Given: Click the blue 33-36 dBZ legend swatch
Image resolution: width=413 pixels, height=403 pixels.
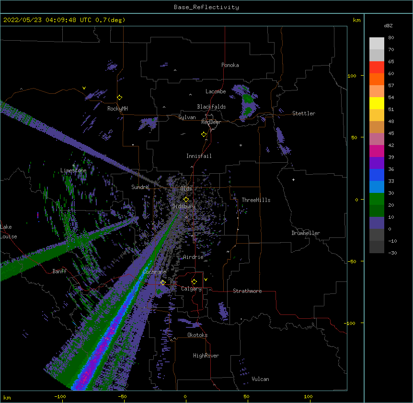Looking at the screenshot, I should (x=377, y=175).
